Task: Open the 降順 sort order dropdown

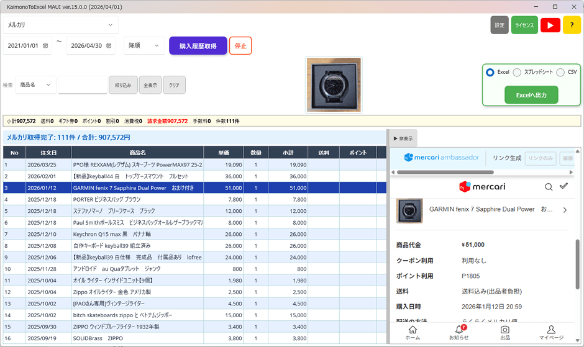Action: coord(144,46)
